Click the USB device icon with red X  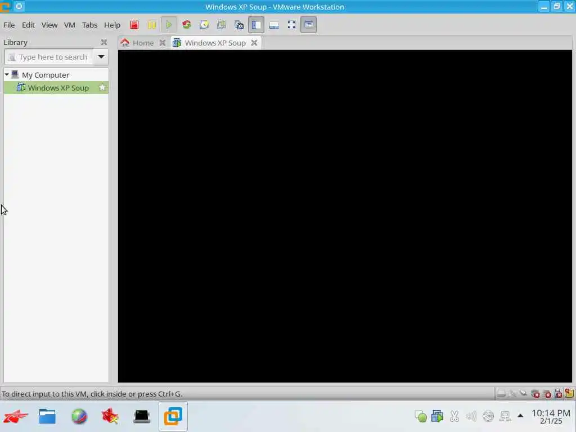tap(558, 394)
